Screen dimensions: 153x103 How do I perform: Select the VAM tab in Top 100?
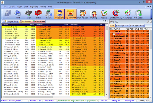point(112,26)
